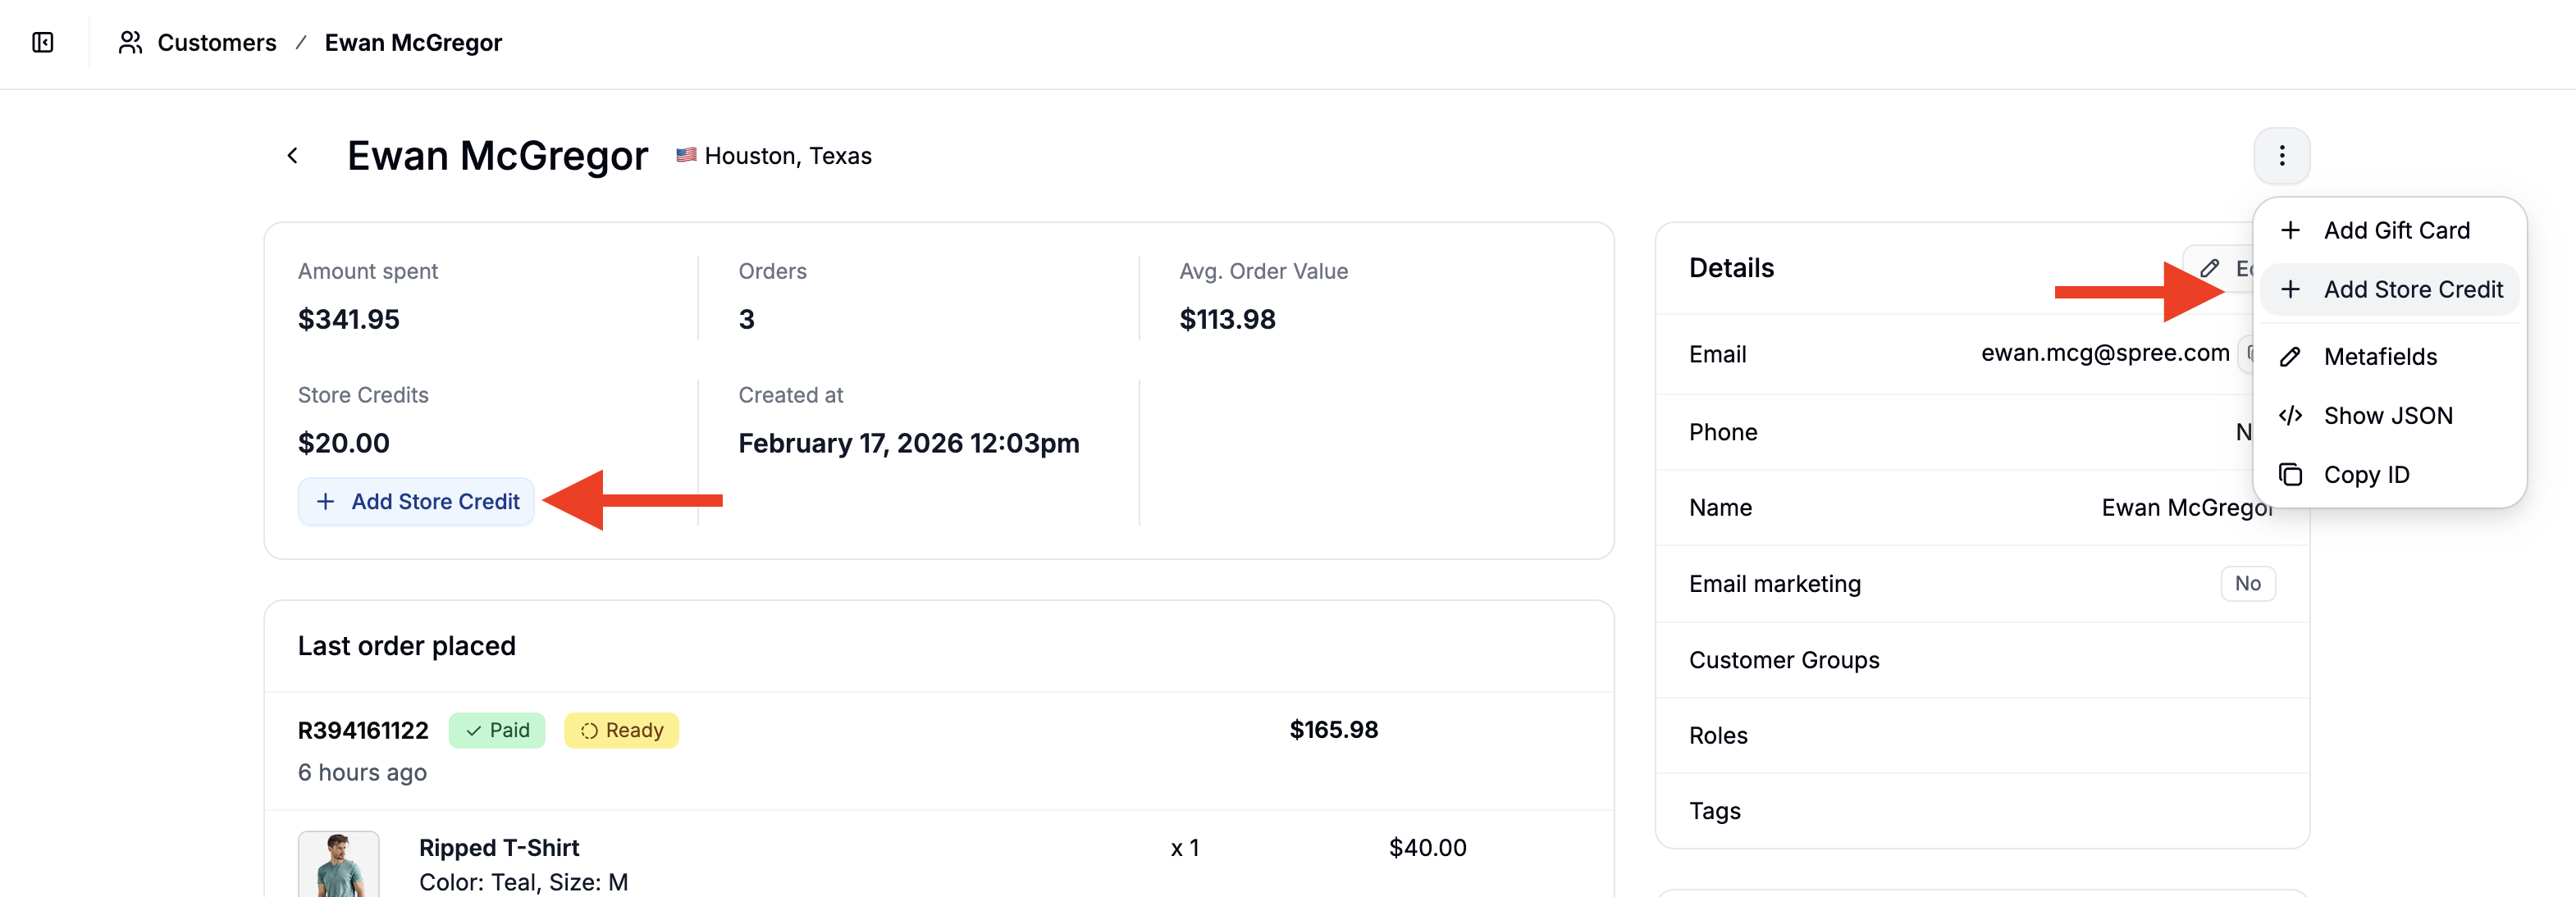Click the pencil Edit icon on Details
Screen dimensions: 2576x897
click(x=2211, y=267)
